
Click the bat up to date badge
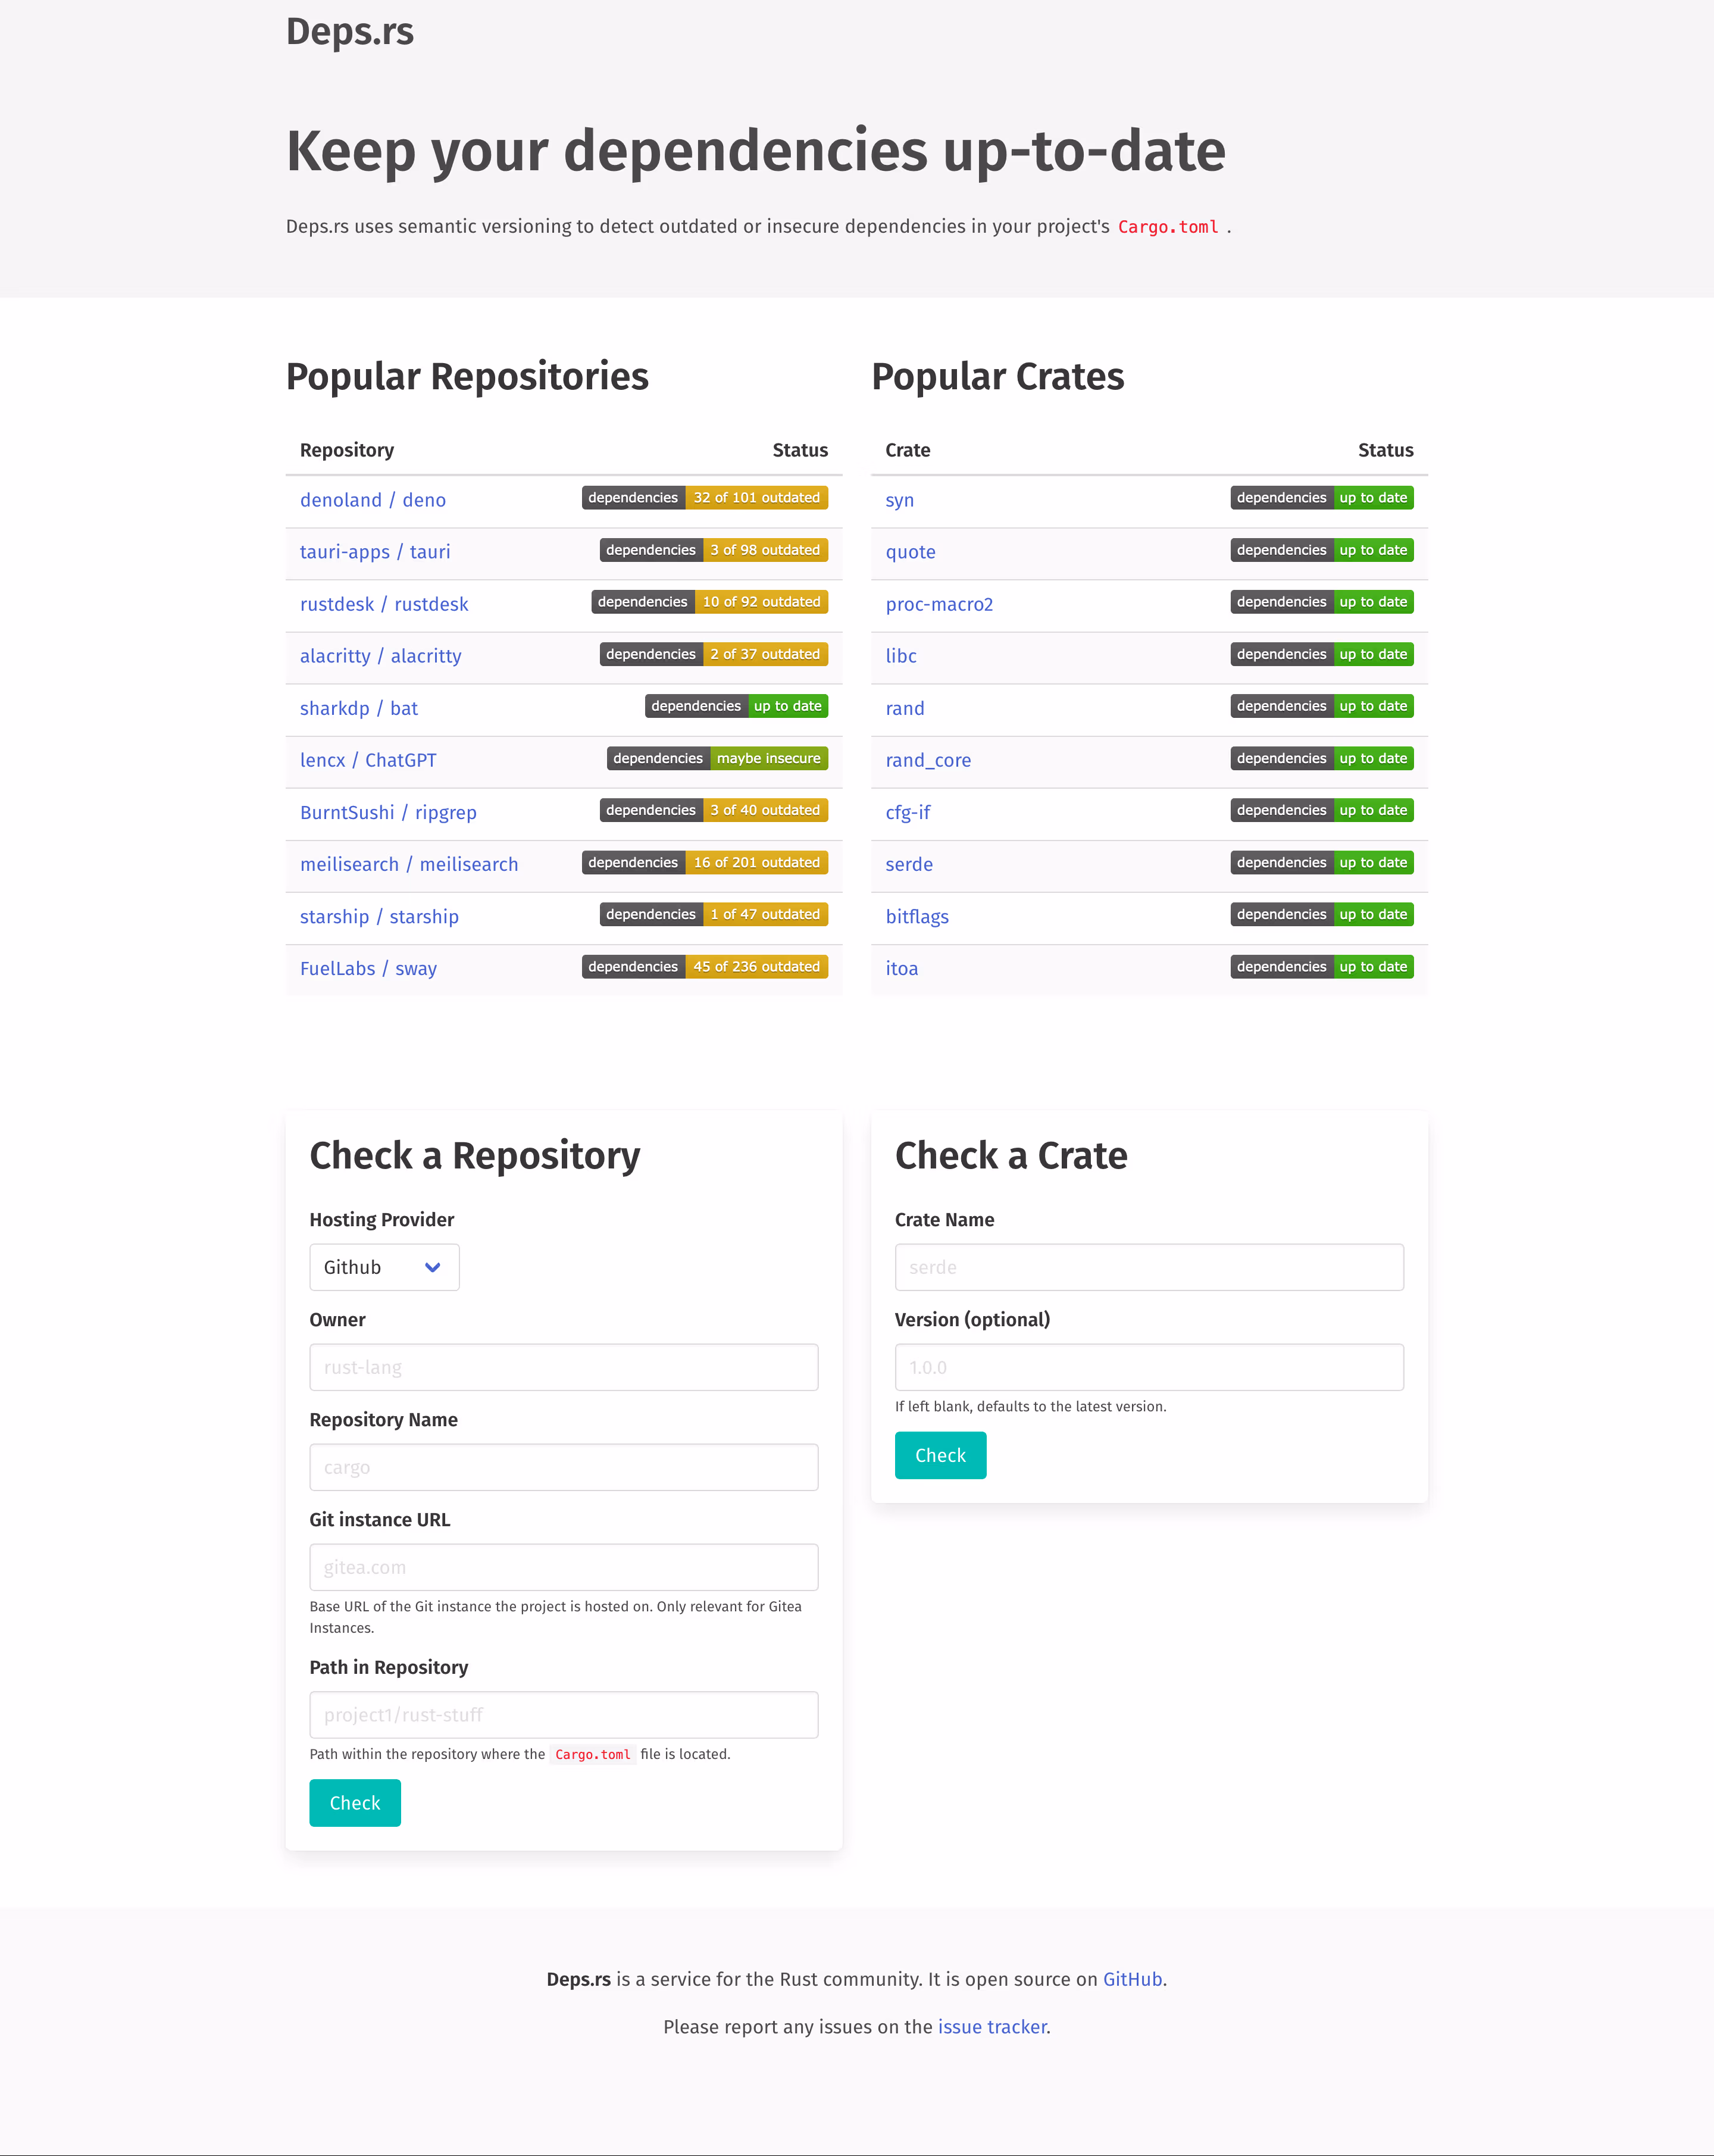coord(736,706)
